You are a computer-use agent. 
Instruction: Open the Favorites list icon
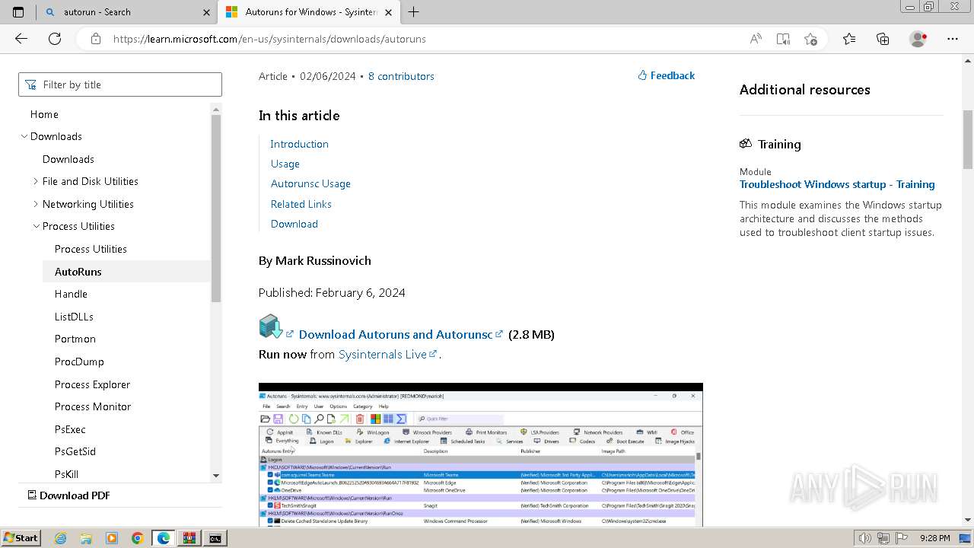[849, 39]
